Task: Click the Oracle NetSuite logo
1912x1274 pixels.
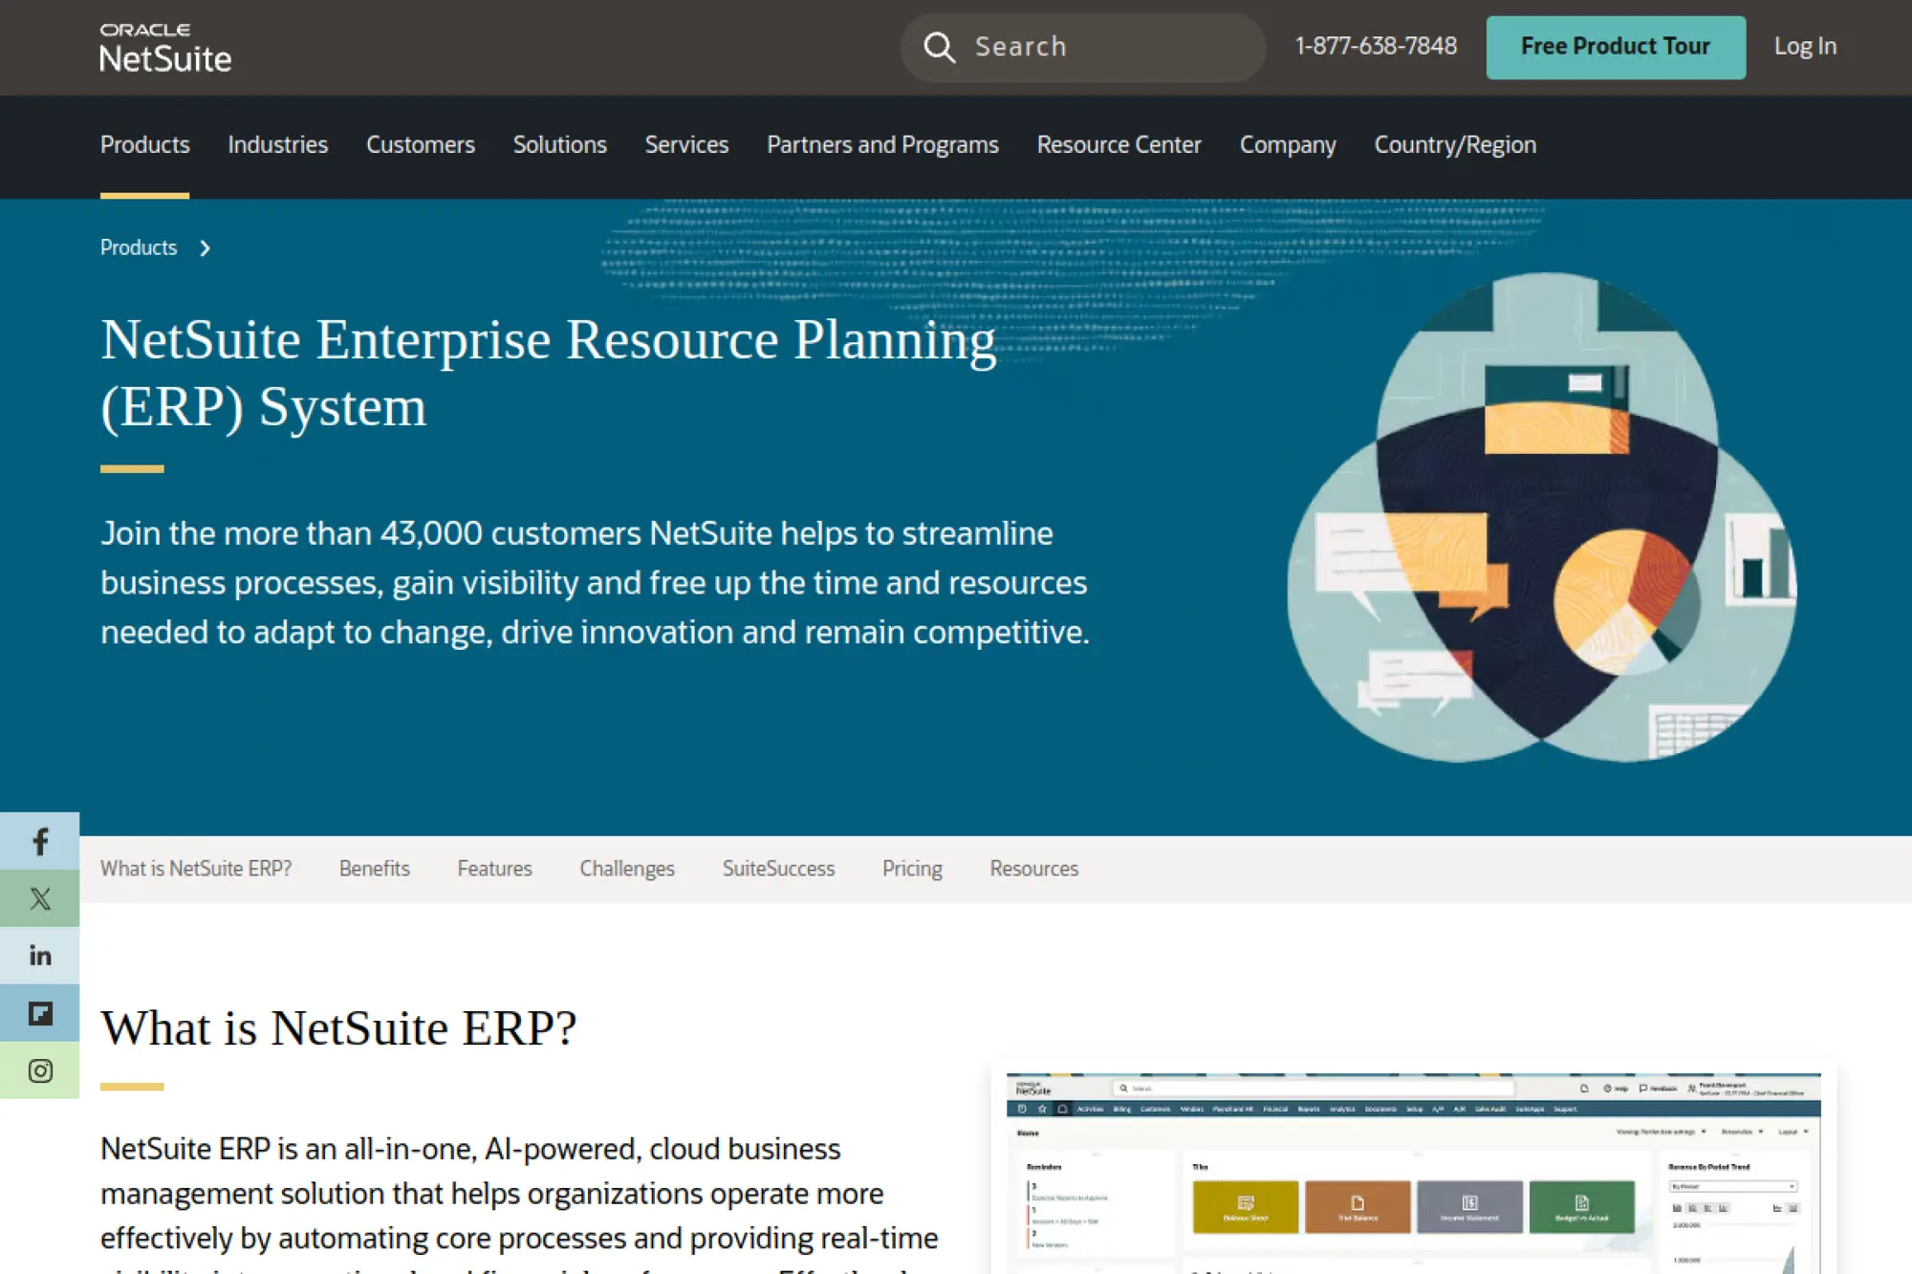Action: [x=165, y=47]
